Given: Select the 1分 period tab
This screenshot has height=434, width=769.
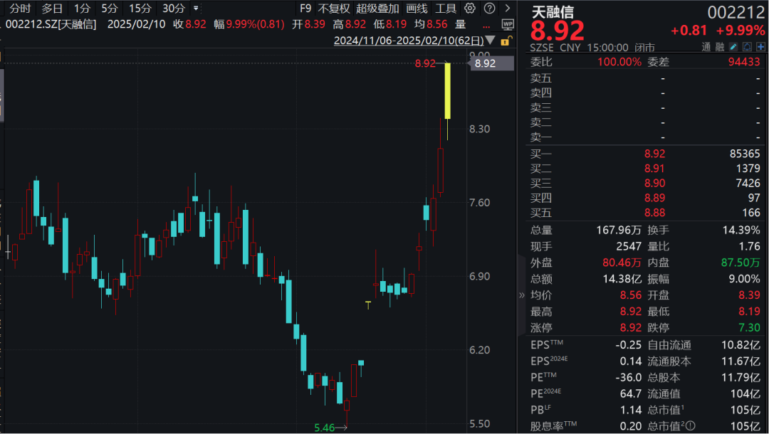Looking at the screenshot, I should [x=82, y=9].
